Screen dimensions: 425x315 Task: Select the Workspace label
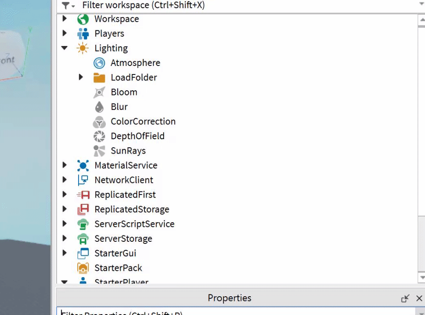pyautogui.click(x=116, y=19)
